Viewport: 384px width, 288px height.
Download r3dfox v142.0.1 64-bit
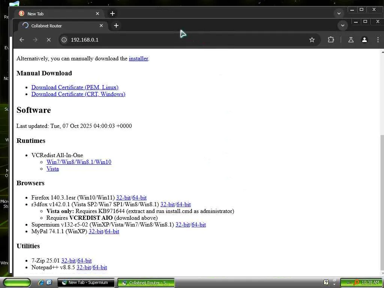[183, 204]
